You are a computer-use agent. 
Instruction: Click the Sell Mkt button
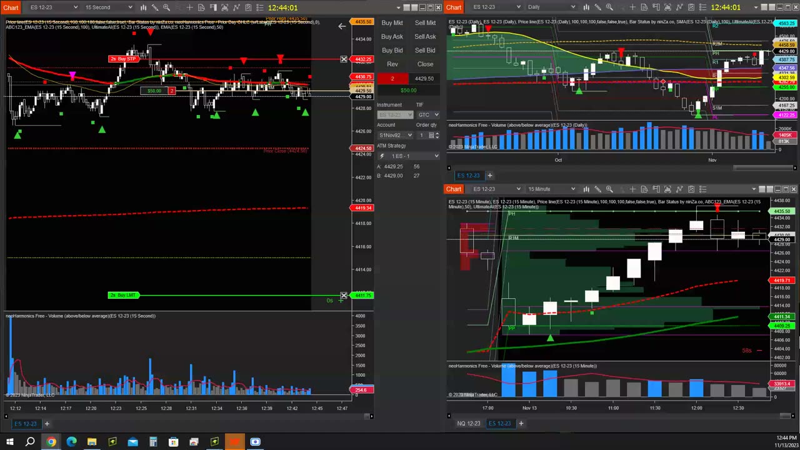pyautogui.click(x=425, y=23)
